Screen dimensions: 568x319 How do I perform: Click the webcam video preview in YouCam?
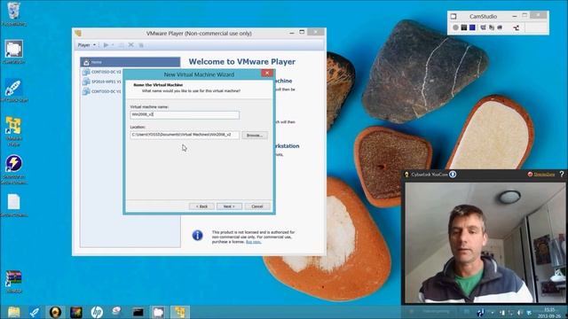coord(485,242)
